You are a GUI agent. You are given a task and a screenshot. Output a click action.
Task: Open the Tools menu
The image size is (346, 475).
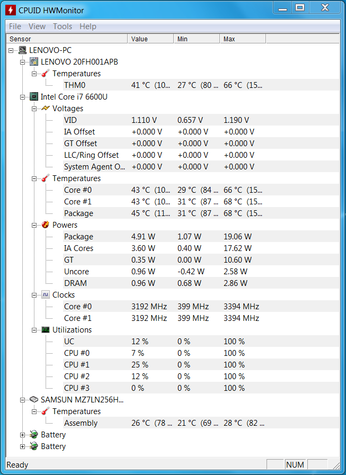point(63,26)
